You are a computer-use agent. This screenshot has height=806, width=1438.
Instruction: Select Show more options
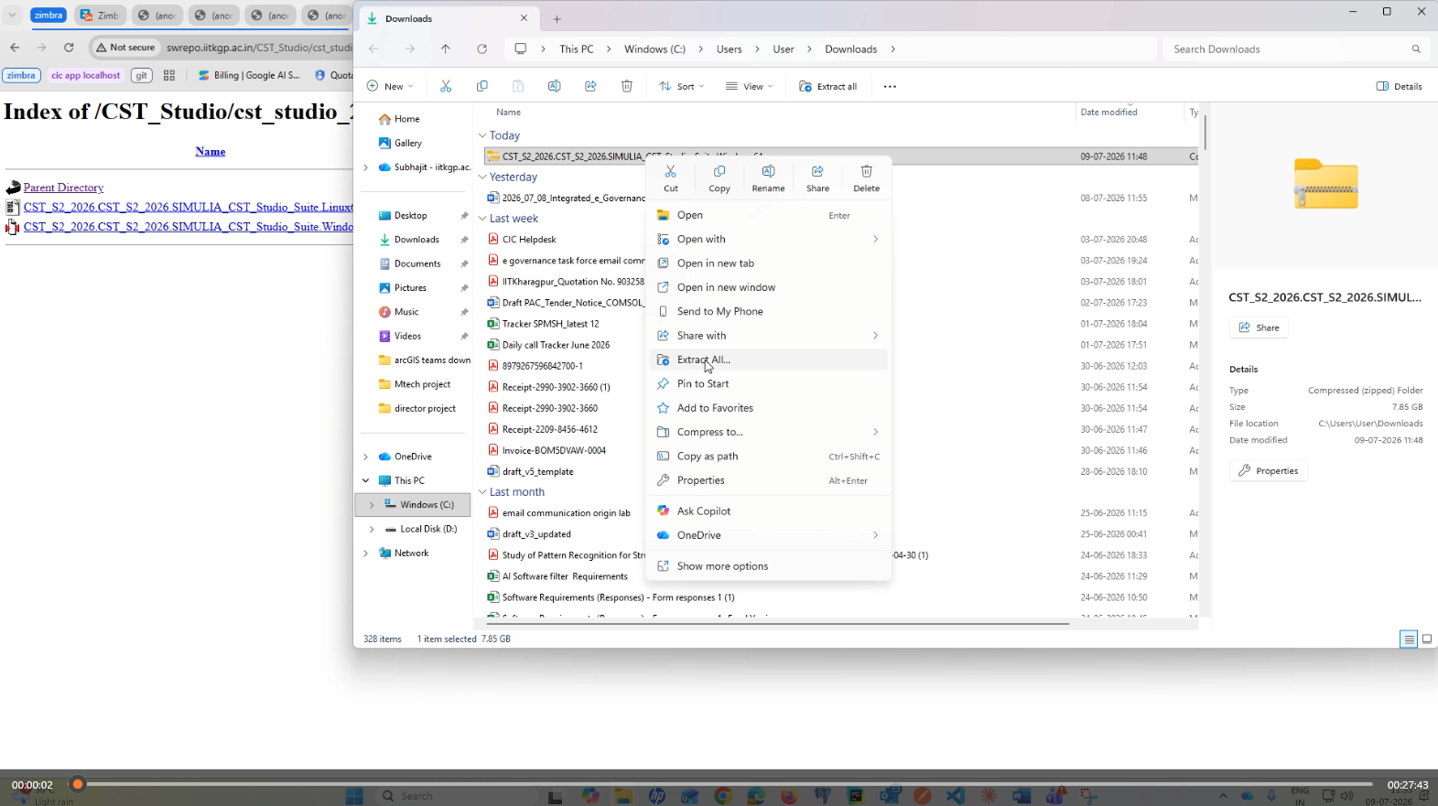click(768, 566)
